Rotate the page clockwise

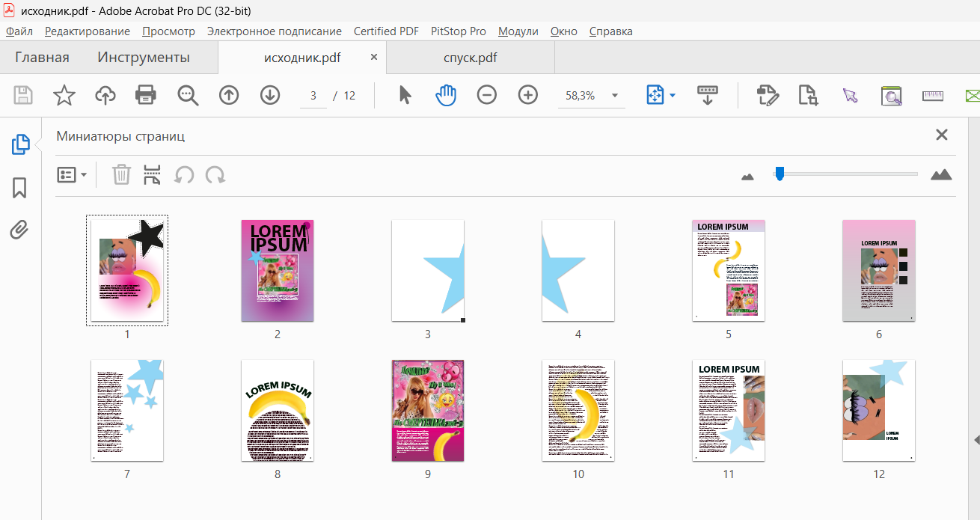215,175
